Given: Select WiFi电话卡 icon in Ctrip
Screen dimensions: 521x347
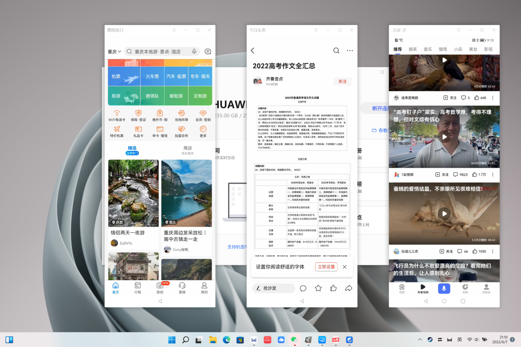Looking at the screenshot, I should tap(117, 116).
